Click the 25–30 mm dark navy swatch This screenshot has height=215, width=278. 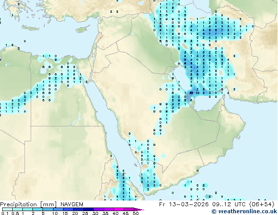88,209
